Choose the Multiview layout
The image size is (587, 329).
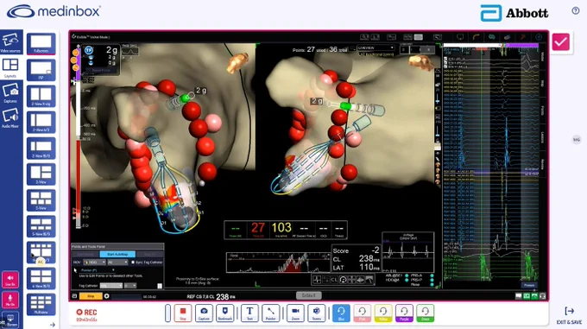(x=41, y=304)
